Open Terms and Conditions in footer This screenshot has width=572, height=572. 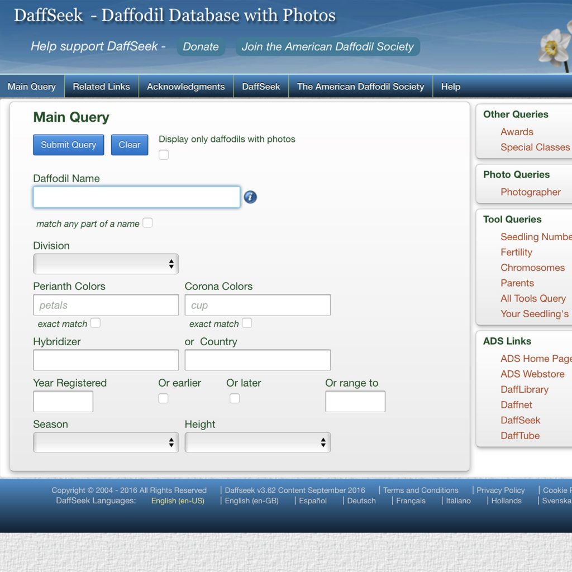[x=421, y=490]
